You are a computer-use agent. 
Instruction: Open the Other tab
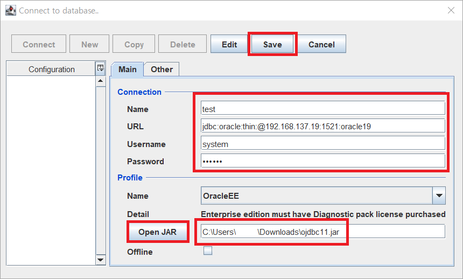162,69
